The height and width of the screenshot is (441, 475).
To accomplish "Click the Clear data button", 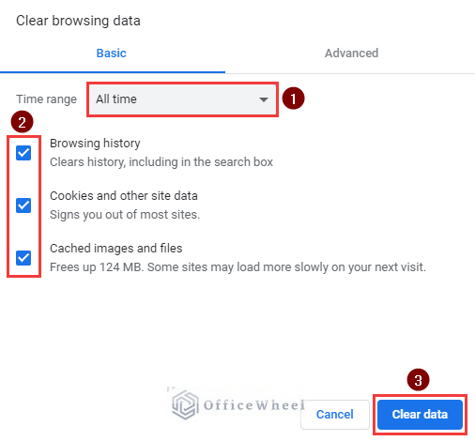I will tap(420, 415).
